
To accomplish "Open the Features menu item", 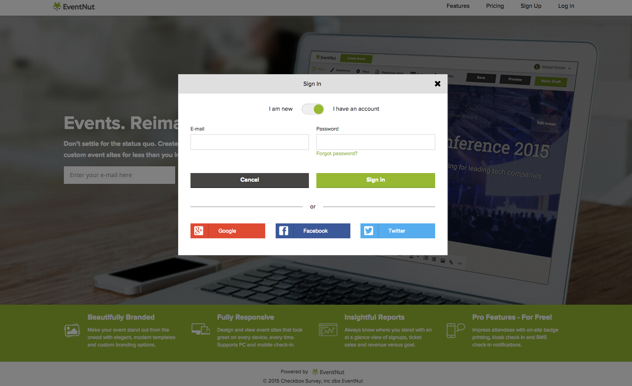I will [458, 6].
